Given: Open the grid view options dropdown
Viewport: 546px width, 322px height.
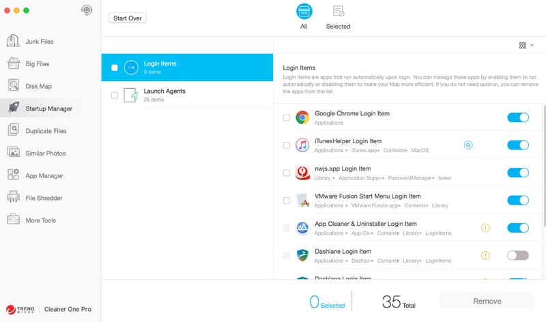Looking at the screenshot, I should click(x=526, y=45).
